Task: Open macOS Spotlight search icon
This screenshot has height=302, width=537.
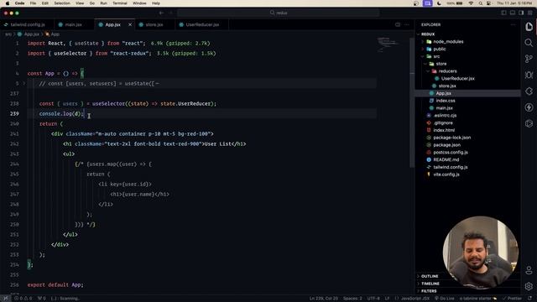Action: click(x=481, y=3)
